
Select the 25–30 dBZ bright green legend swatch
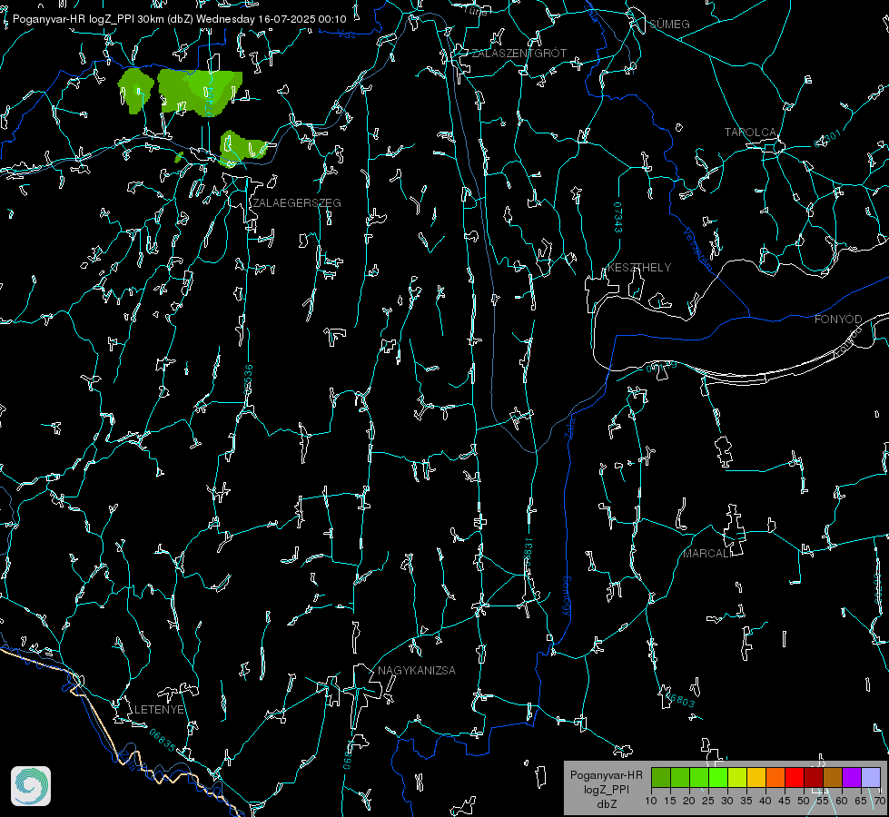pos(718,777)
